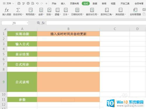Switch to the Data (数据) tab
146x109 pixels.
pos(95,3)
